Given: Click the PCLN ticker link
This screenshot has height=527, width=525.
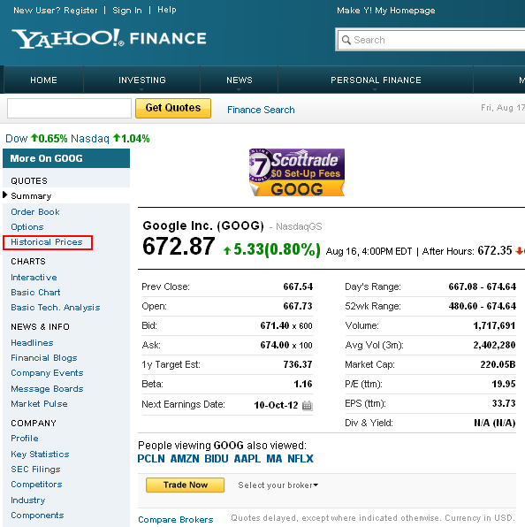Looking at the screenshot, I should 151,459.
